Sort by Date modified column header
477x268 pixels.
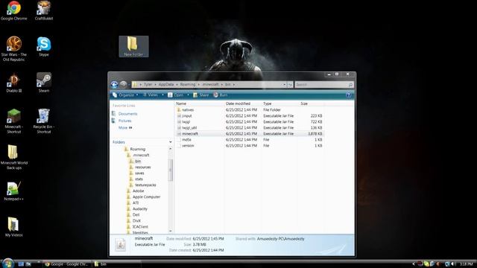coord(242,103)
